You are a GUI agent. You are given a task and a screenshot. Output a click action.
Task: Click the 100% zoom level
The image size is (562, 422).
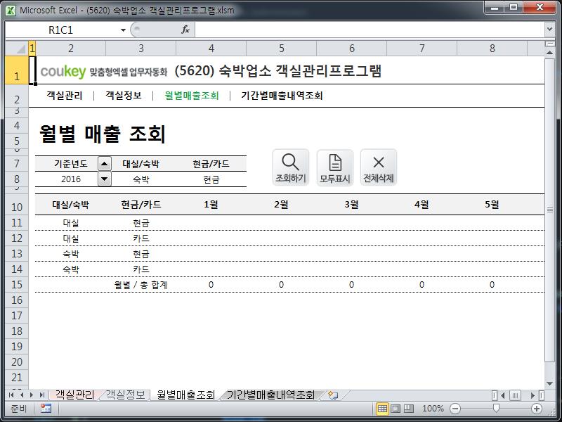[433, 409]
